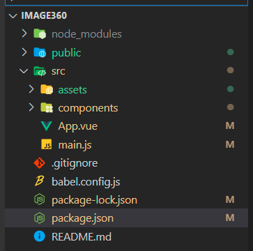The image size is (253, 251).
Task: Expand the components folder chevron
Action: coord(31,107)
